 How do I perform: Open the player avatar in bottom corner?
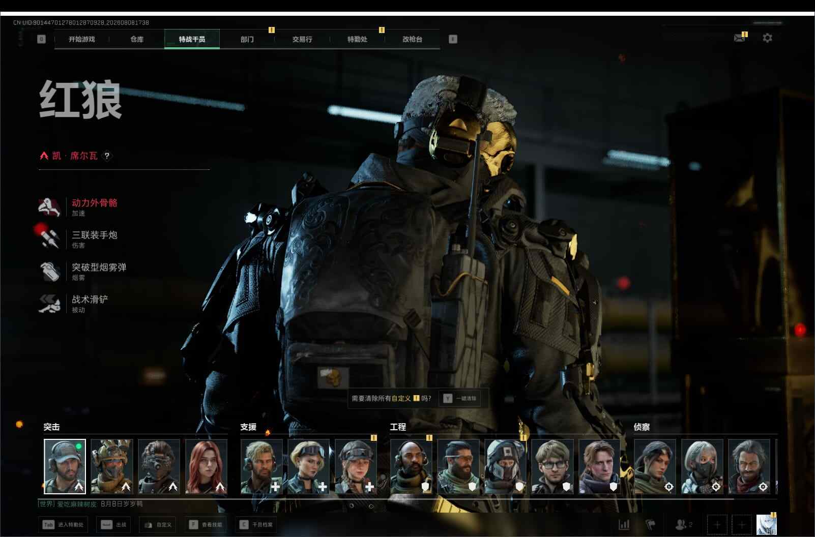point(767,524)
